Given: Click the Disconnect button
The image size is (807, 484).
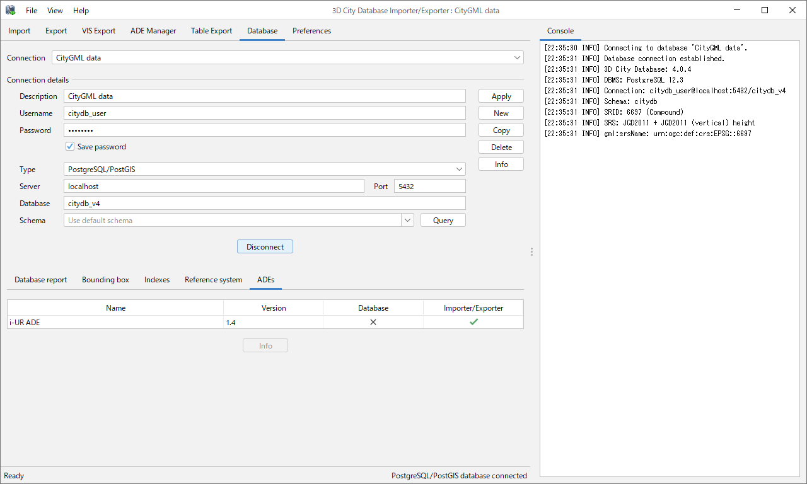Looking at the screenshot, I should 265,246.
